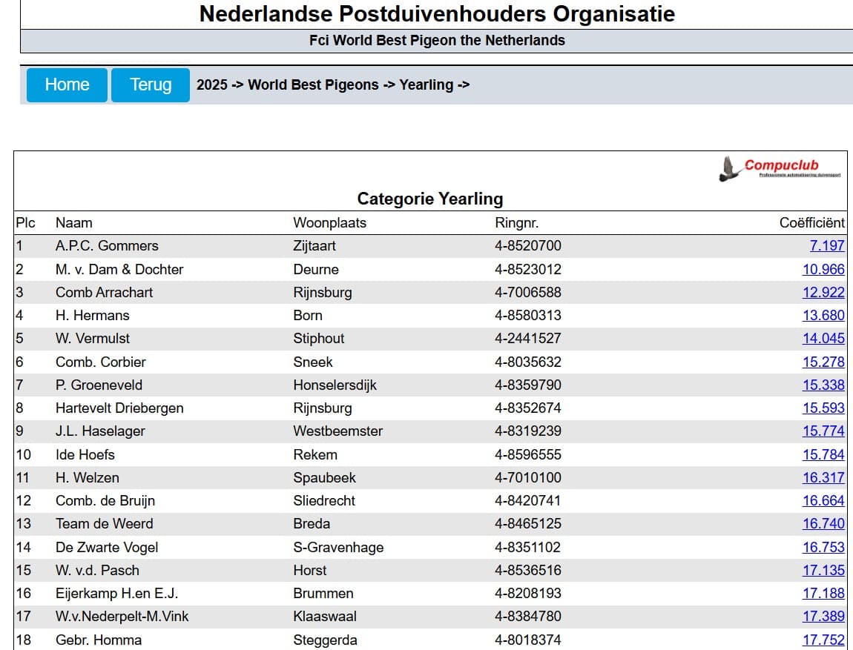
Task: Open P. Groeneveld's 15.338 coefficient
Action: (x=823, y=385)
